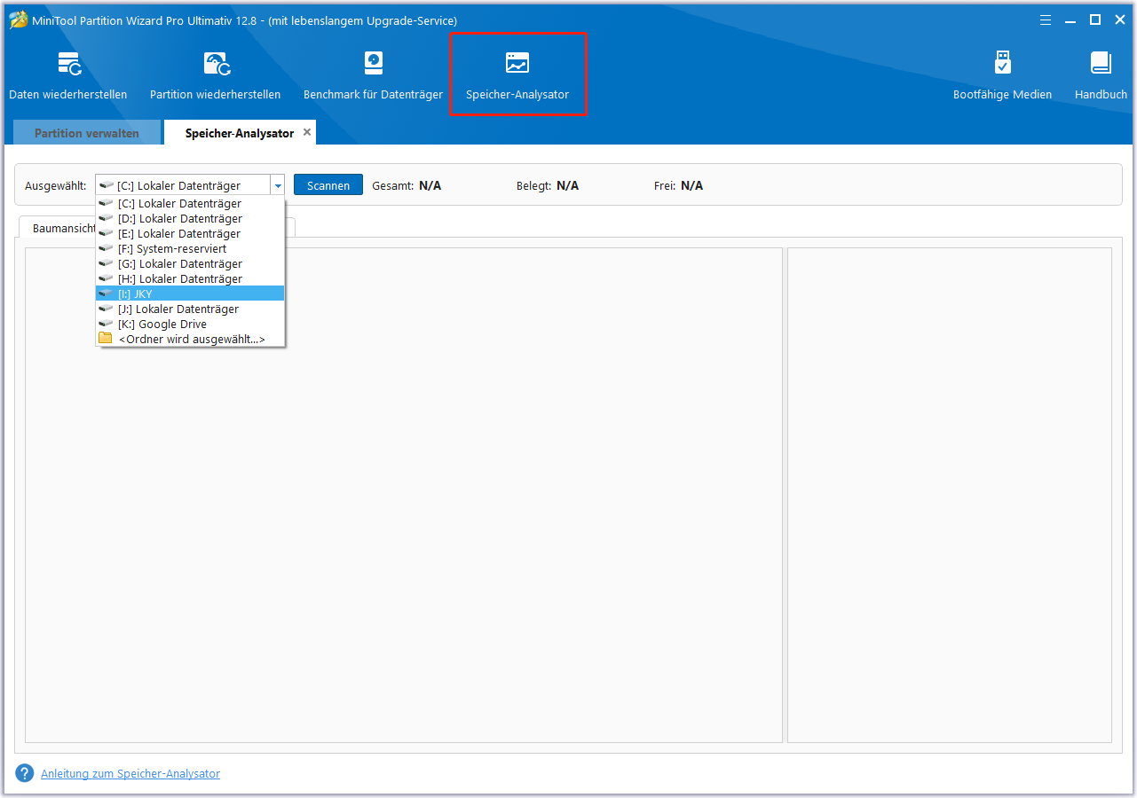Select the Baumansicht view tab

[x=64, y=228]
